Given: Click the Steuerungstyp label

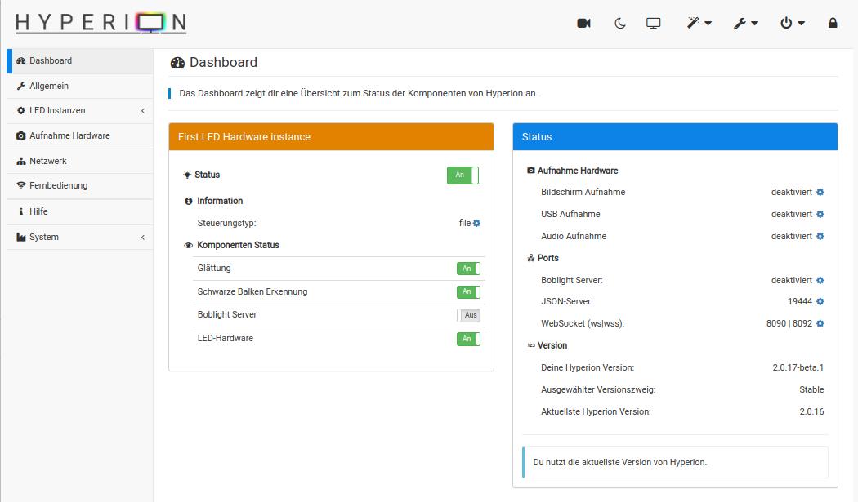Looking at the screenshot, I should pyautogui.click(x=226, y=223).
